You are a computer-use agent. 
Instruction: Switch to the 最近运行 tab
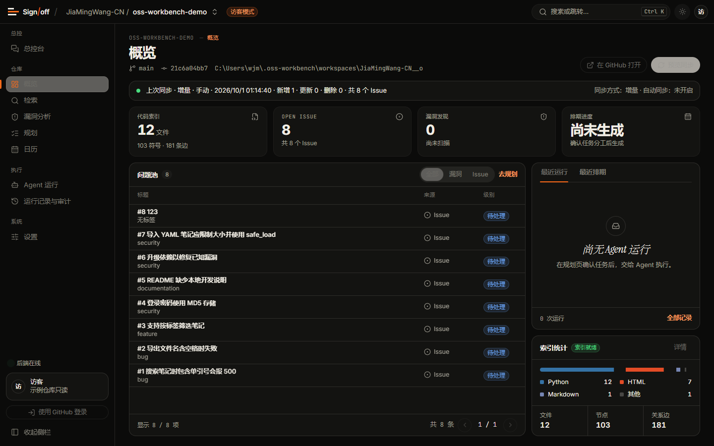pos(554,172)
